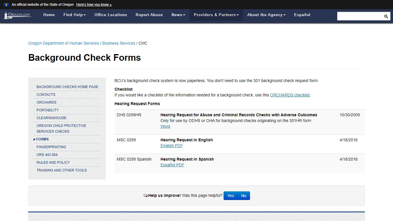Click the Oregon.gov logo
The width and height of the screenshot is (393, 221).
[x=18, y=15]
